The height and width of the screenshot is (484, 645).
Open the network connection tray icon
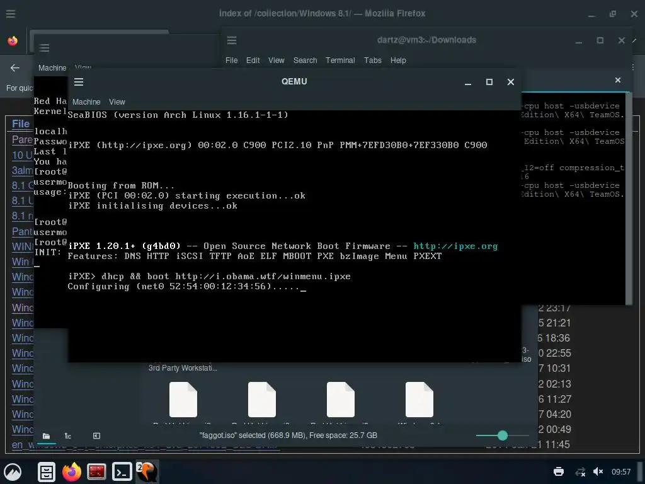coord(580,471)
